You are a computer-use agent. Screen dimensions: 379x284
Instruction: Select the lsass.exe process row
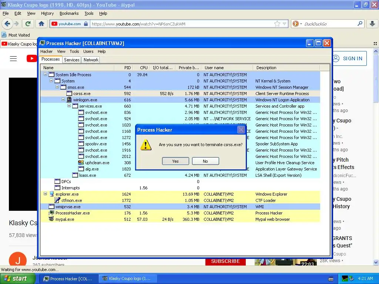pyautogui.click(x=180, y=175)
